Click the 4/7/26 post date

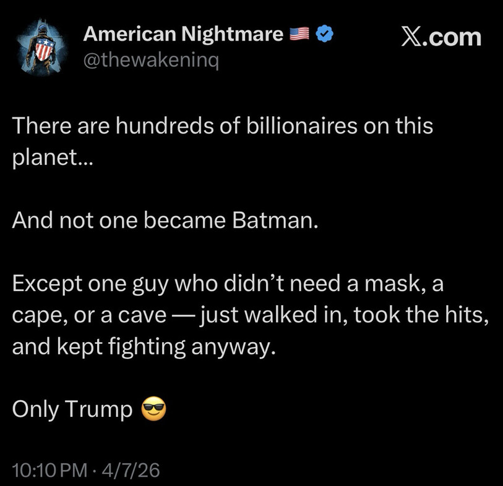click(x=134, y=471)
